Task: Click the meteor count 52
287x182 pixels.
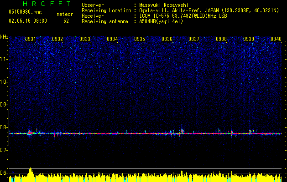Action: tap(66, 21)
